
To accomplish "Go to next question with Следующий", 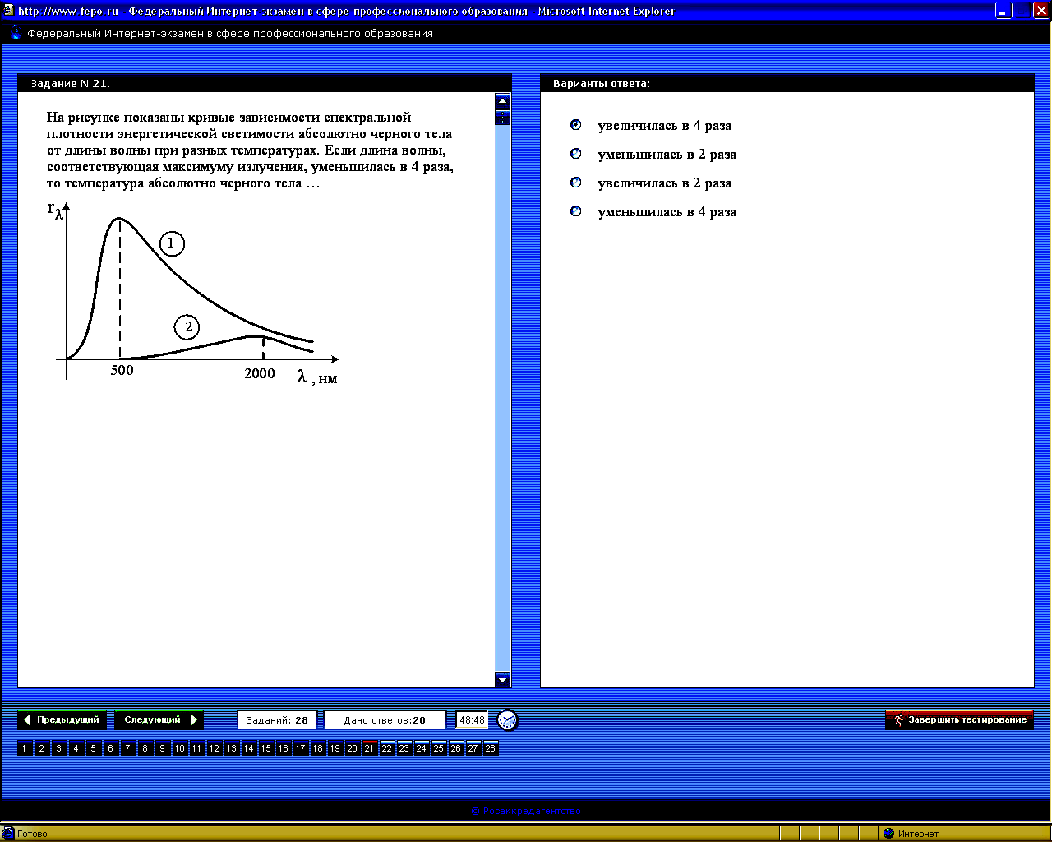I will (x=159, y=720).
